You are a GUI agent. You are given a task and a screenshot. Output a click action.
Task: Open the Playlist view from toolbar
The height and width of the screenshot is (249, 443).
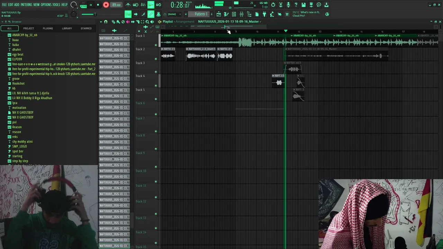tap(219, 14)
